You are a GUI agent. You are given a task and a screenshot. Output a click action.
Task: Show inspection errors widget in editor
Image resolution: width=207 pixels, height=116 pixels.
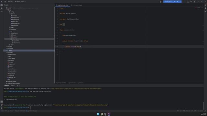click(x=198, y=8)
